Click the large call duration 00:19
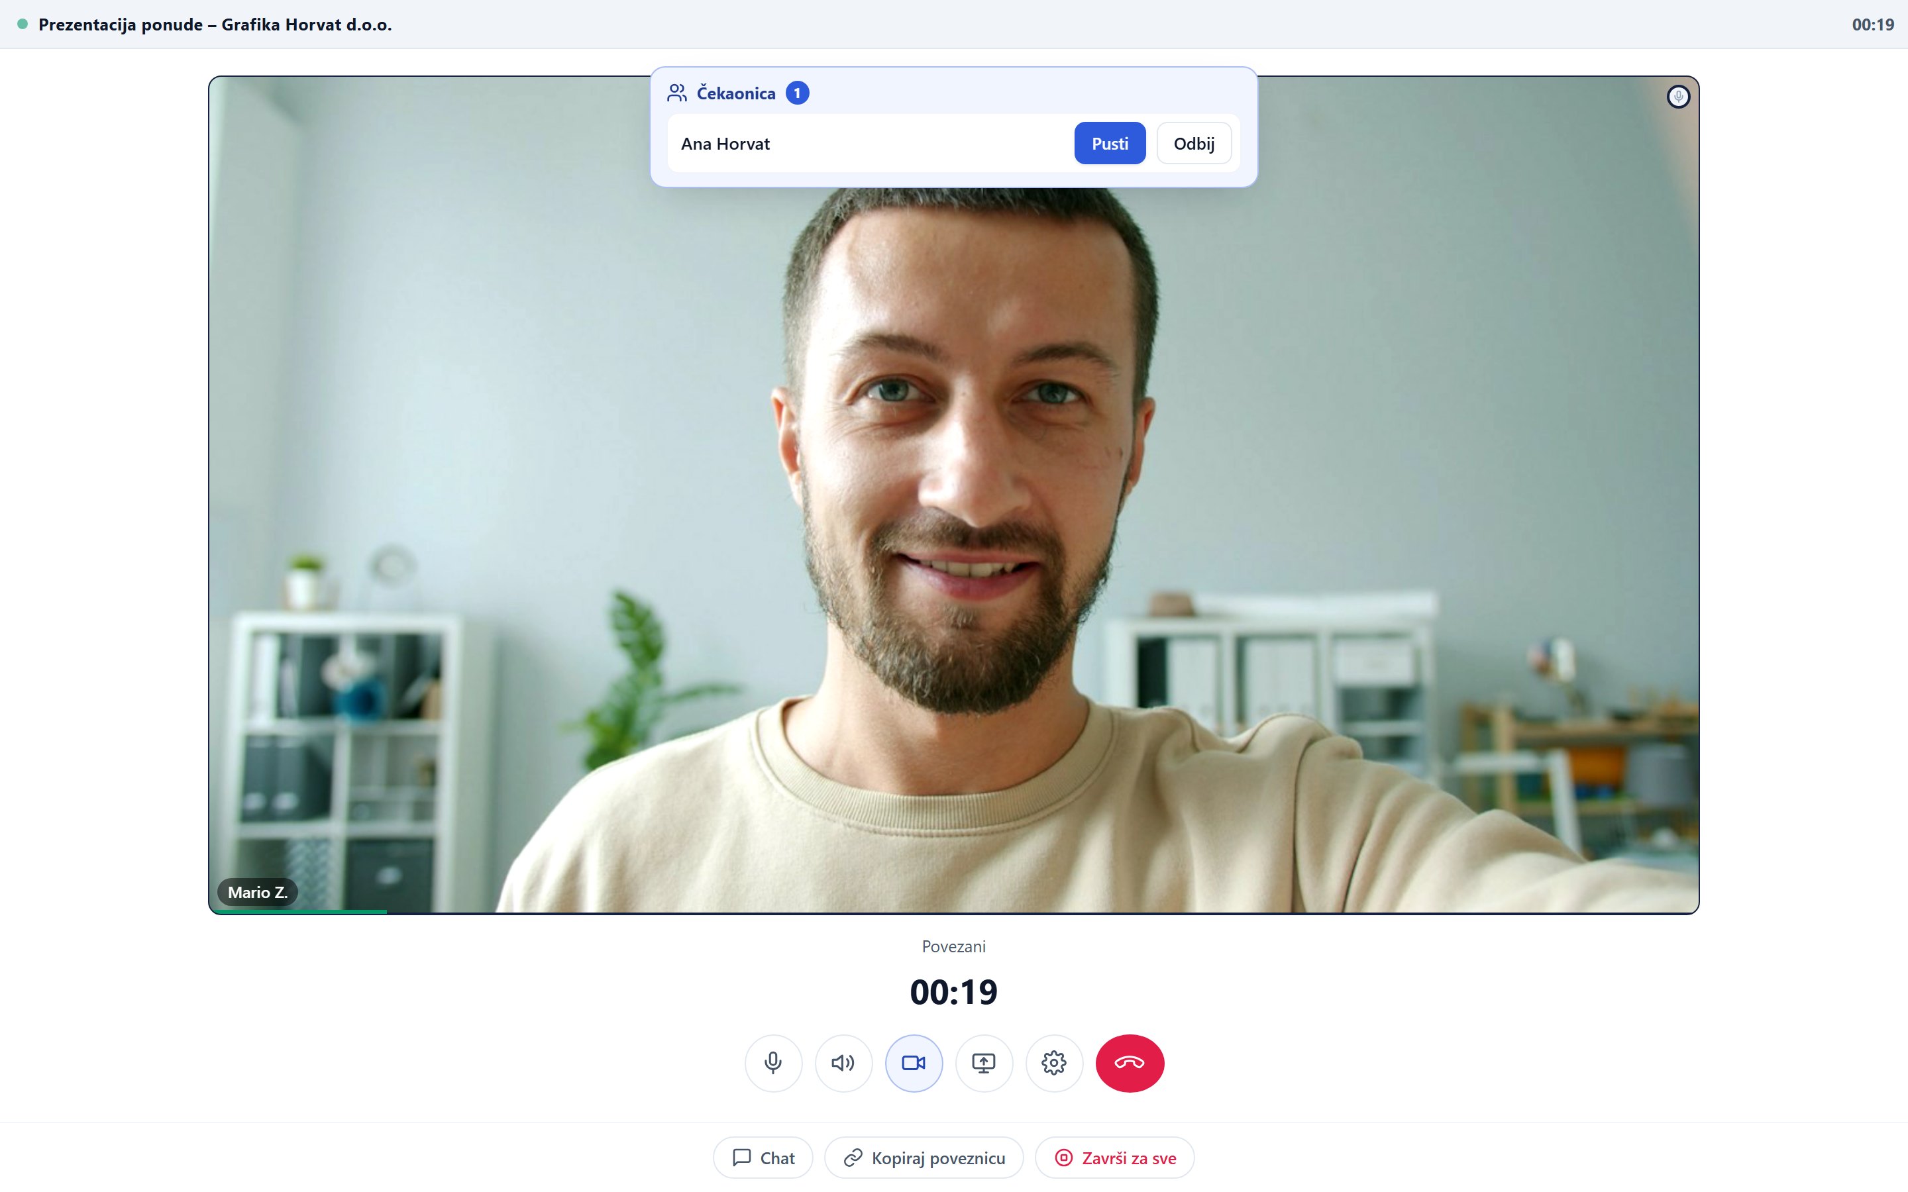The image size is (1908, 1192). (953, 992)
